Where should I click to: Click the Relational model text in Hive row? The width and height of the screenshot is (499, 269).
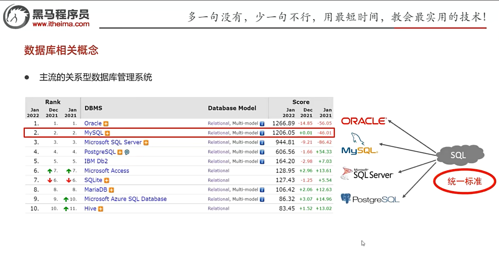tap(218, 208)
